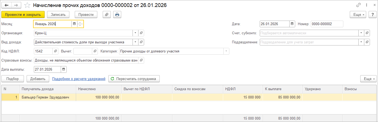The height and width of the screenshot is (122, 378).
Task: Open Подробнее о расчете удержаний link
Action: tap(79, 79)
